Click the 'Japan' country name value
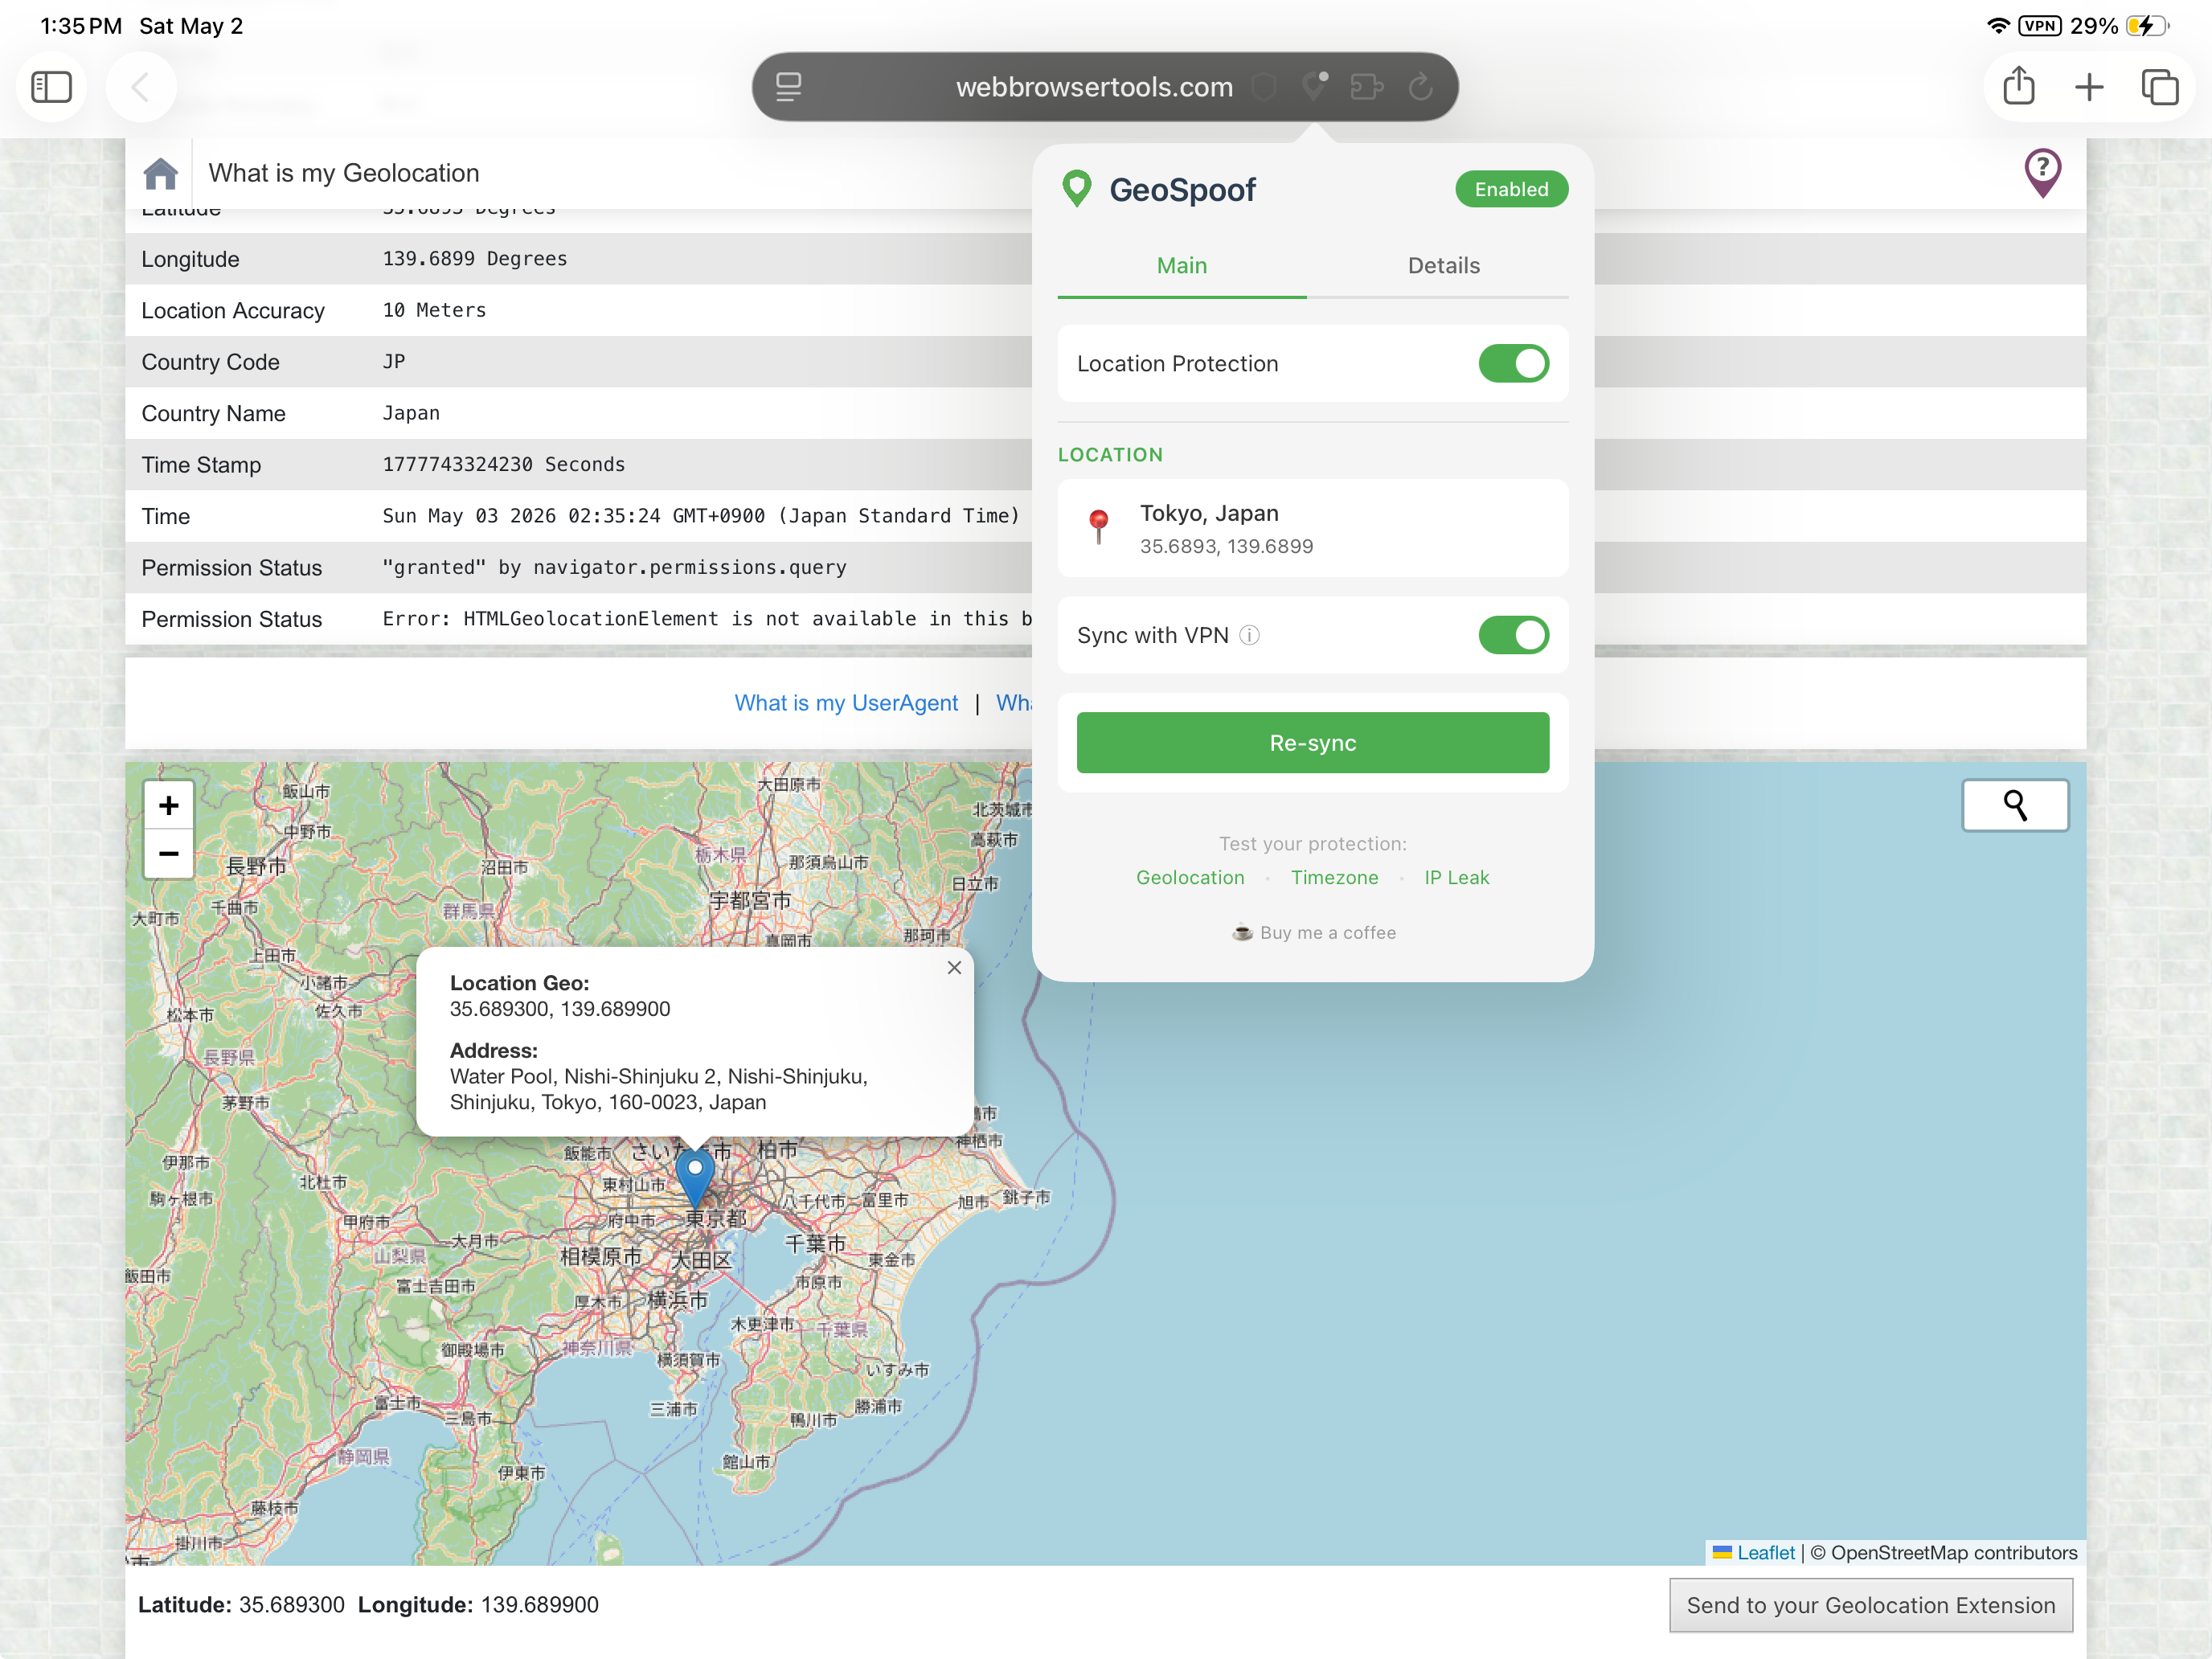The height and width of the screenshot is (1659, 2212). pos(411,413)
